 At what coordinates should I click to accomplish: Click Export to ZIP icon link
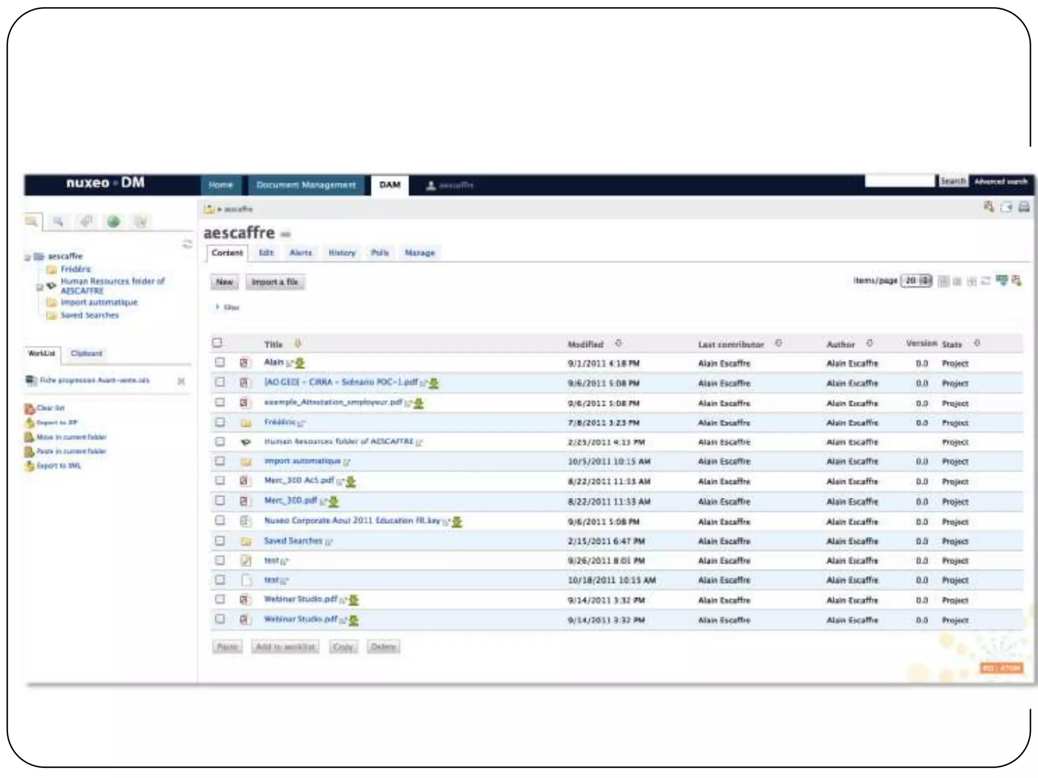(x=30, y=422)
